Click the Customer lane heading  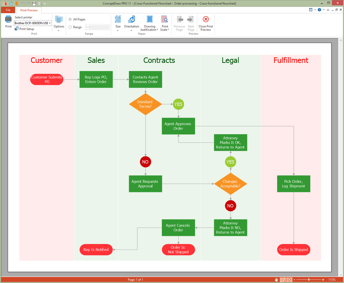click(46, 60)
